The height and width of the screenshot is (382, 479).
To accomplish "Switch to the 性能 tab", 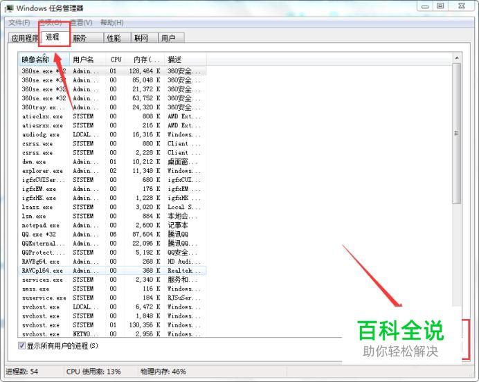I will coord(117,38).
